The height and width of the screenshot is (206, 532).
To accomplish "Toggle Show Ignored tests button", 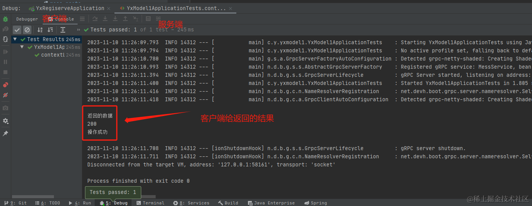I will click(27, 29).
